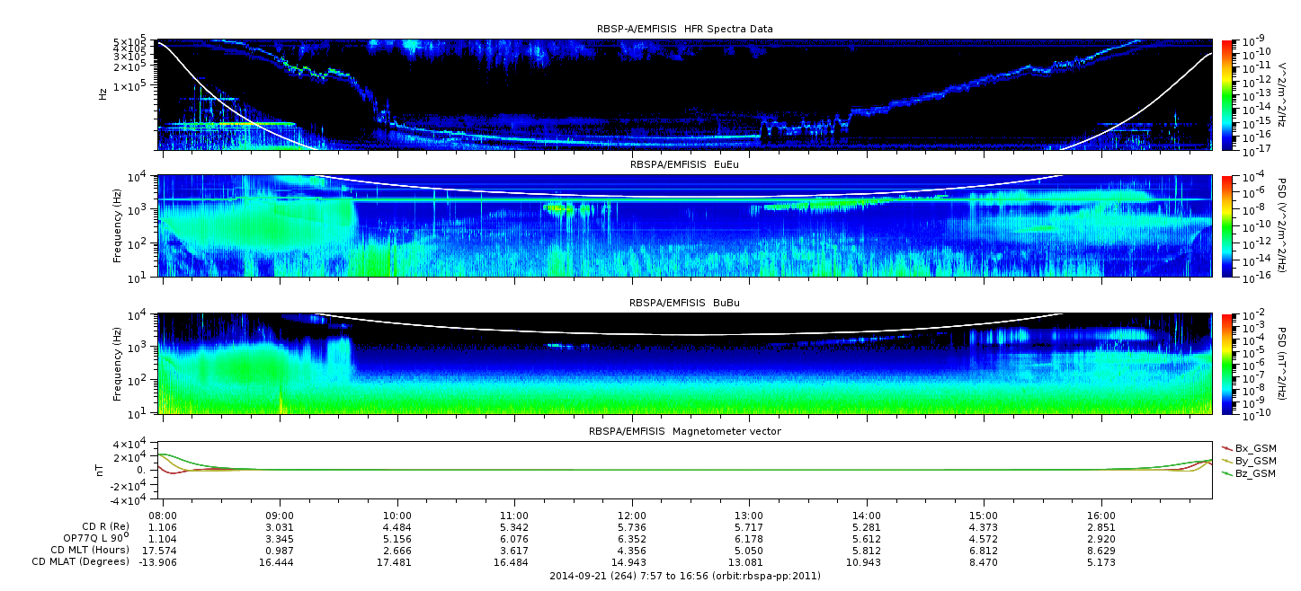The height and width of the screenshot is (591, 1301).
Task: Click the HFR Spectra colorbar
Action: (1227, 93)
